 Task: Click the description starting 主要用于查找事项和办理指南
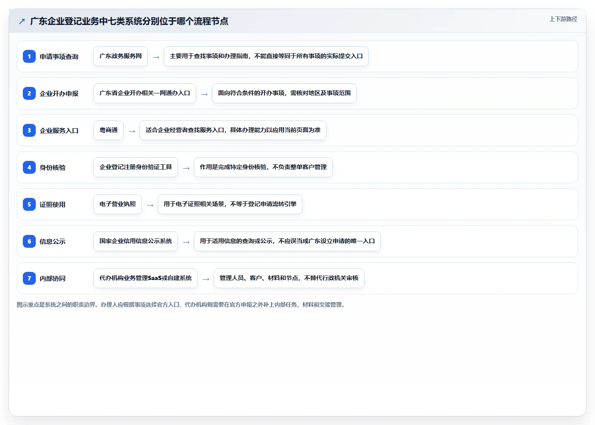266,56
